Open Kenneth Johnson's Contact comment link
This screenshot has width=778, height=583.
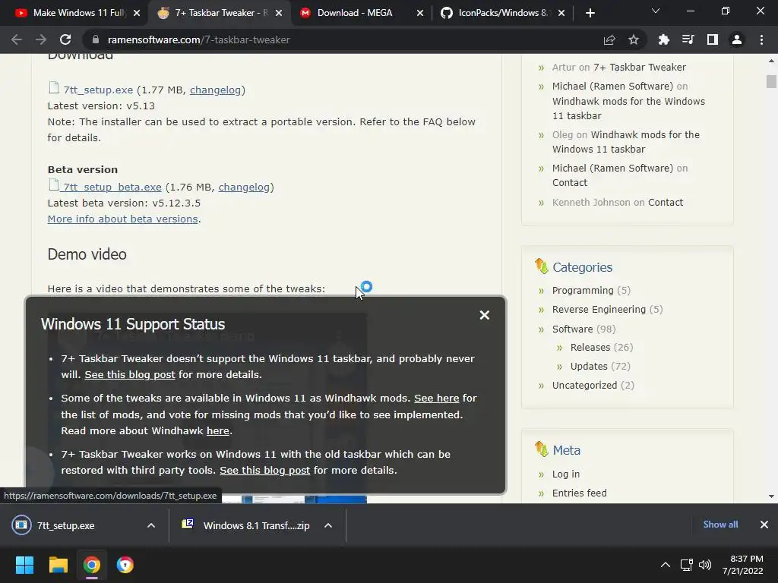click(666, 202)
